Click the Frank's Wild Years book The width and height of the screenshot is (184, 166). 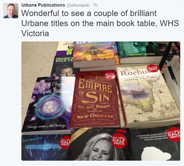62,66
